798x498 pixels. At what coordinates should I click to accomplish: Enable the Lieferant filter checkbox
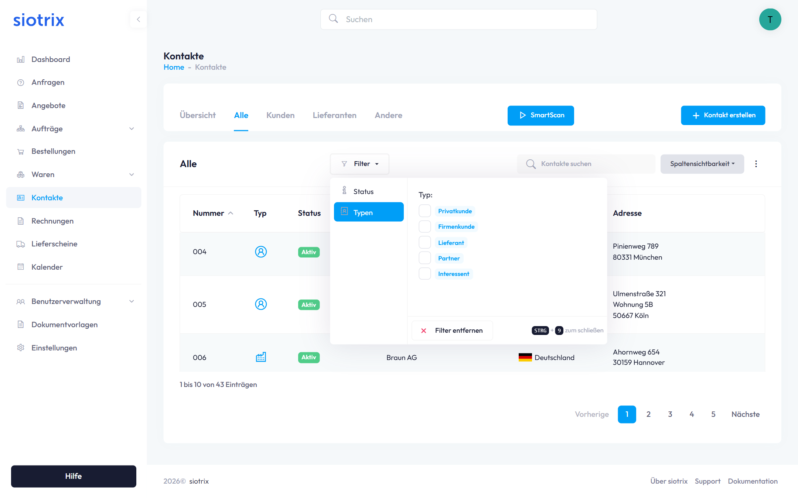(424, 242)
